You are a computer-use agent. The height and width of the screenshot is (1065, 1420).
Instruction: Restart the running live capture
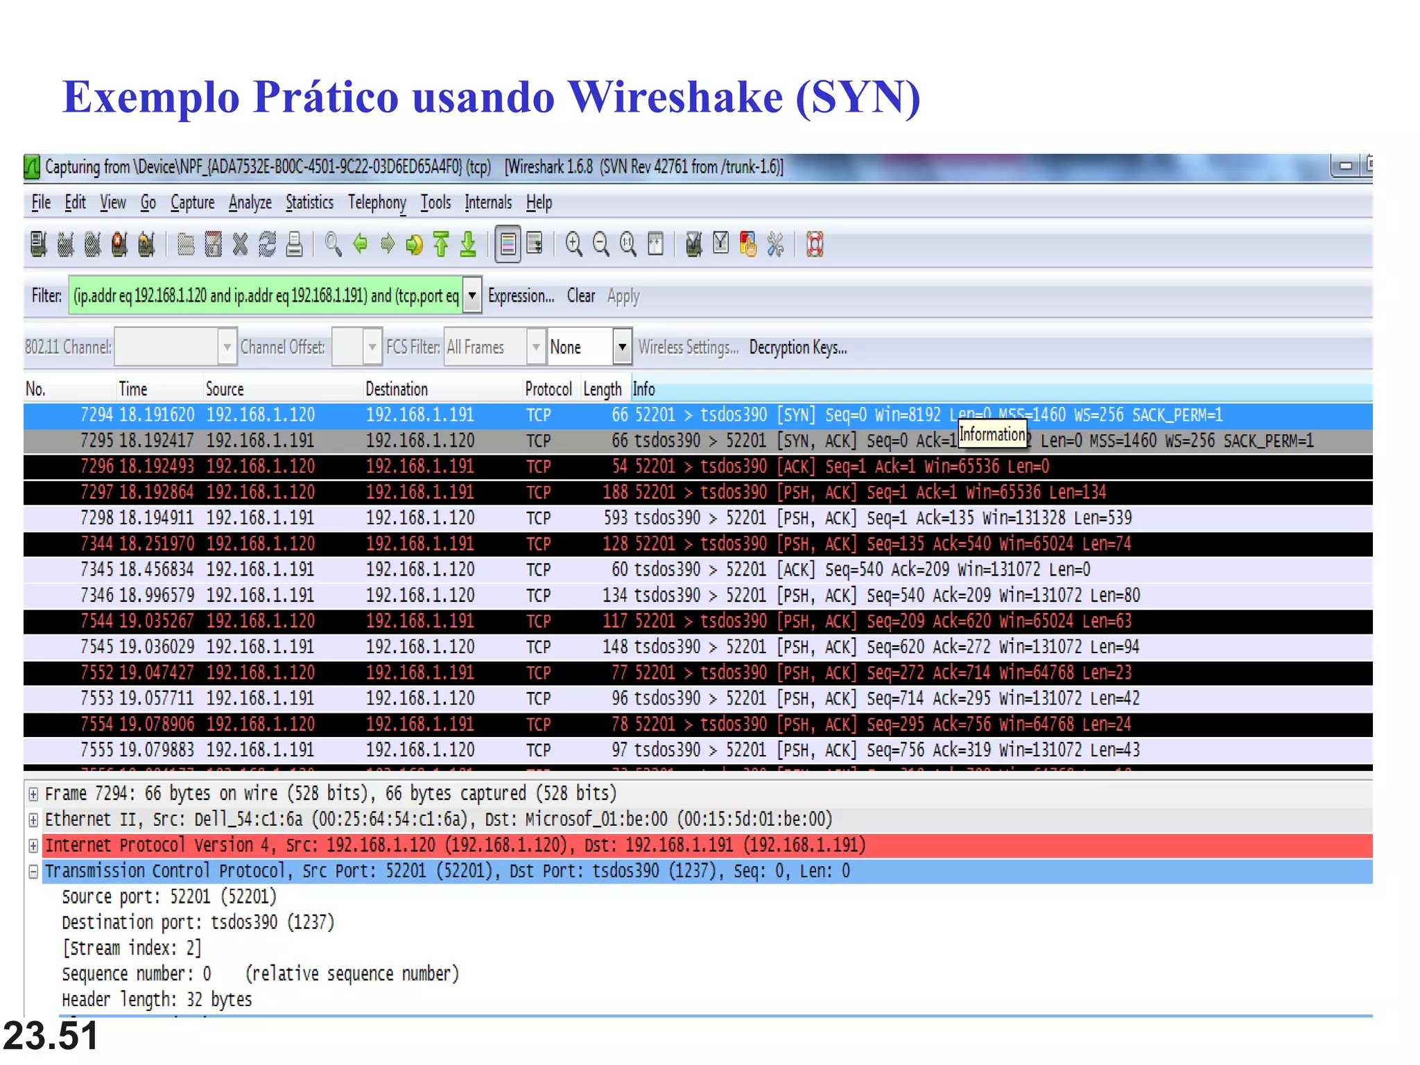point(146,244)
